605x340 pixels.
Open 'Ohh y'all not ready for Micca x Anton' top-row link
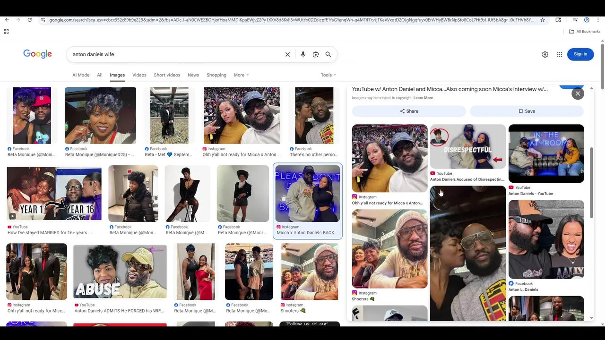[x=241, y=154]
